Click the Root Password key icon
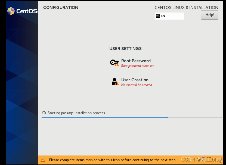The width and height of the screenshot is (226, 165). click(114, 63)
